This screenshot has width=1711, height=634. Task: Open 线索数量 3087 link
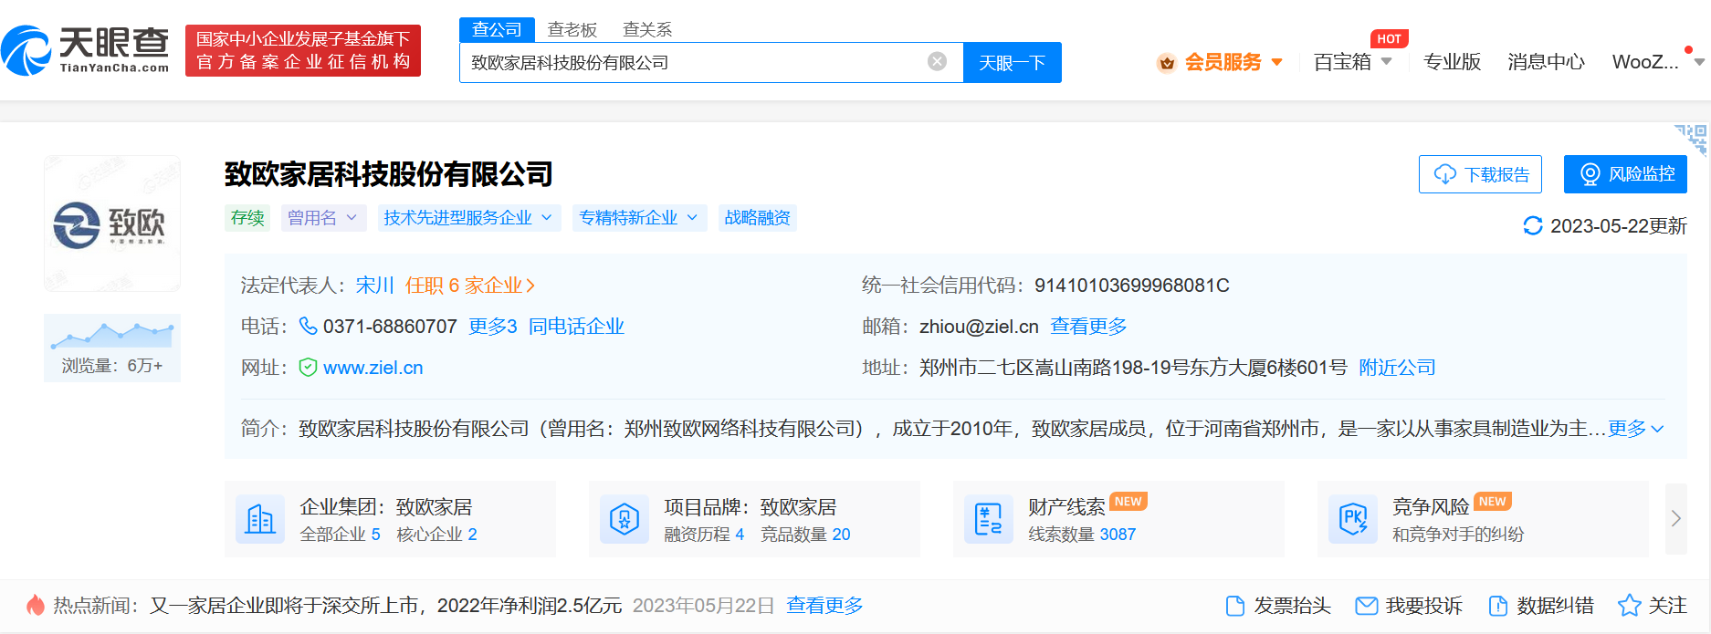click(1082, 535)
